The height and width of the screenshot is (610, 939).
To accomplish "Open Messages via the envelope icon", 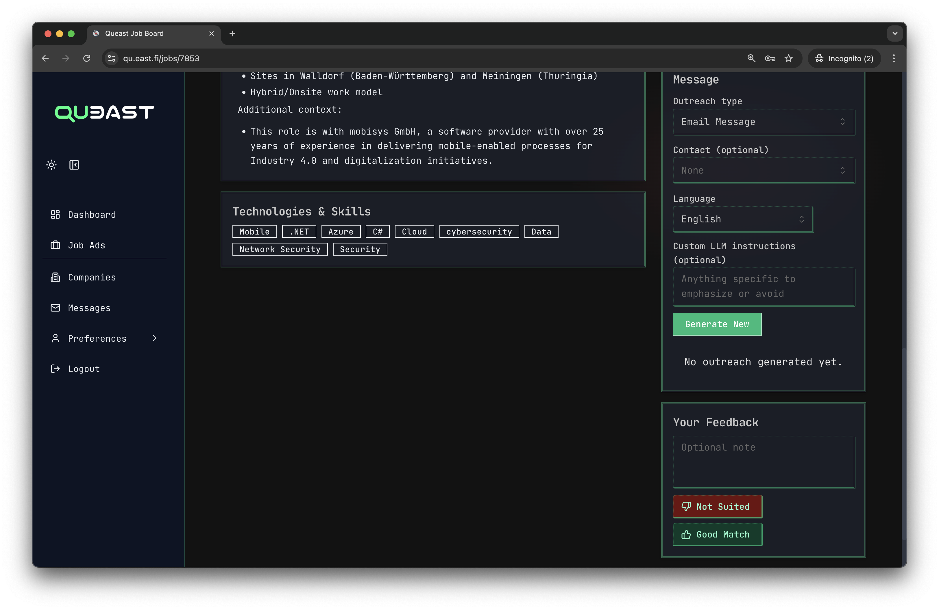I will pyautogui.click(x=55, y=308).
